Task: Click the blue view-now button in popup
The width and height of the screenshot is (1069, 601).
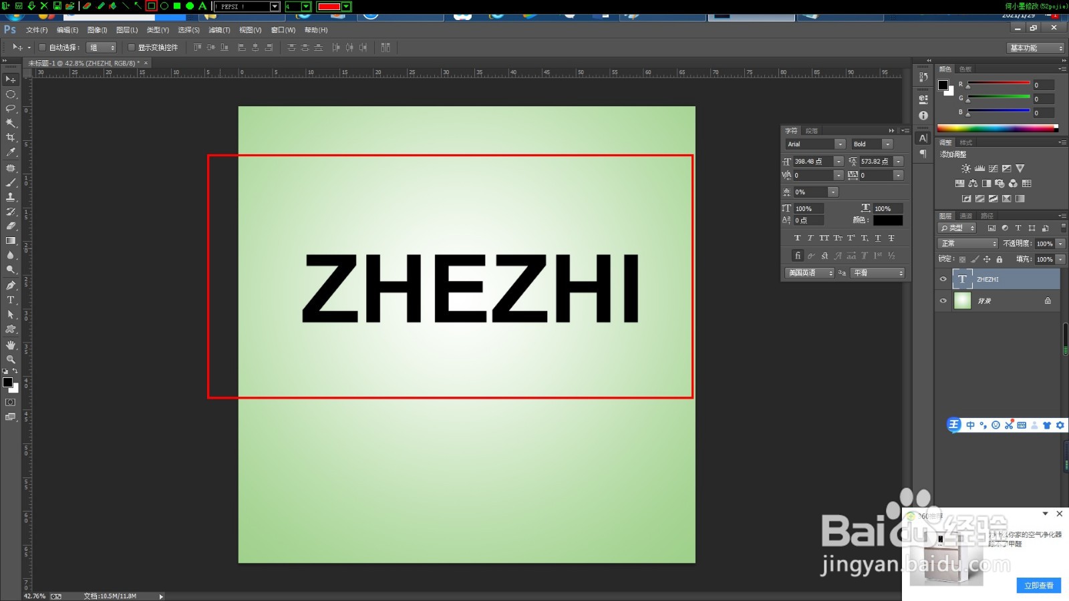Action: (x=1039, y=586)
